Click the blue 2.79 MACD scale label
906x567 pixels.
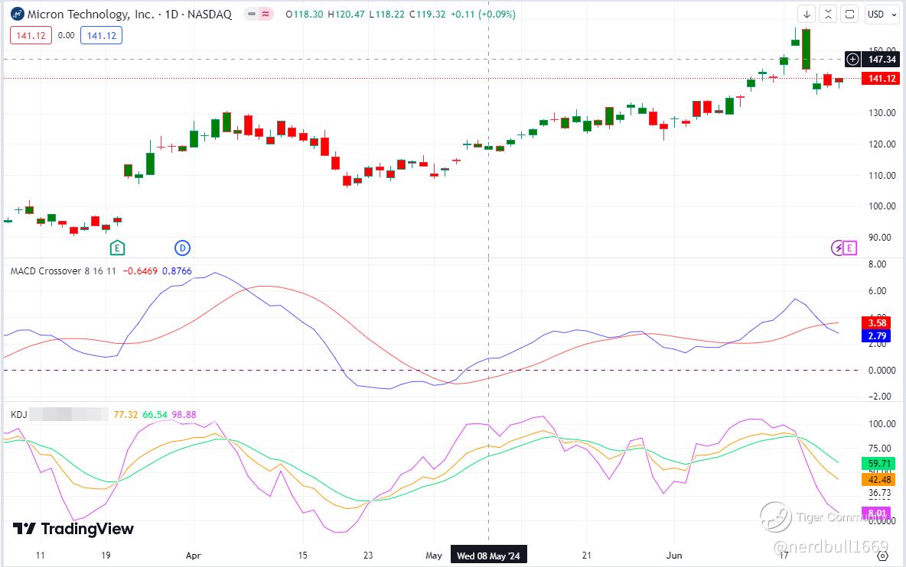[x=877, y=335]
